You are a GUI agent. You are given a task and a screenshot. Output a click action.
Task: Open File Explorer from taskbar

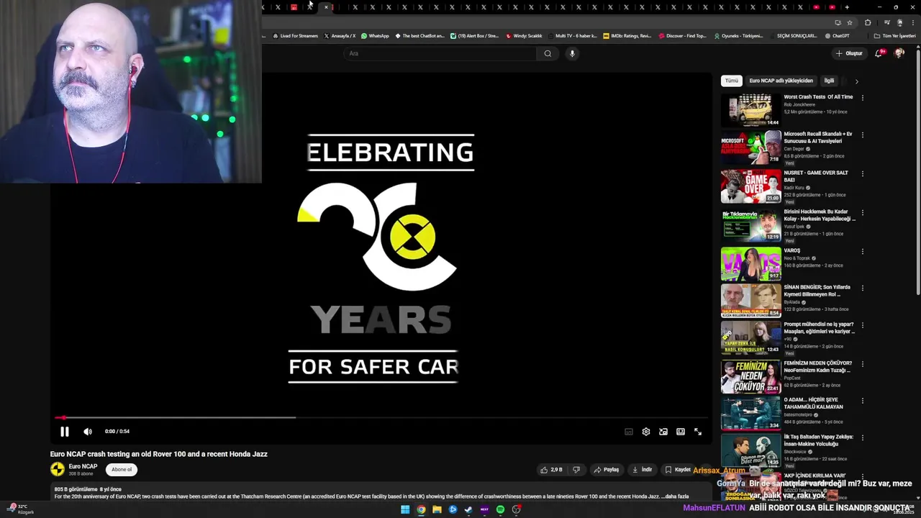point(437,509)
